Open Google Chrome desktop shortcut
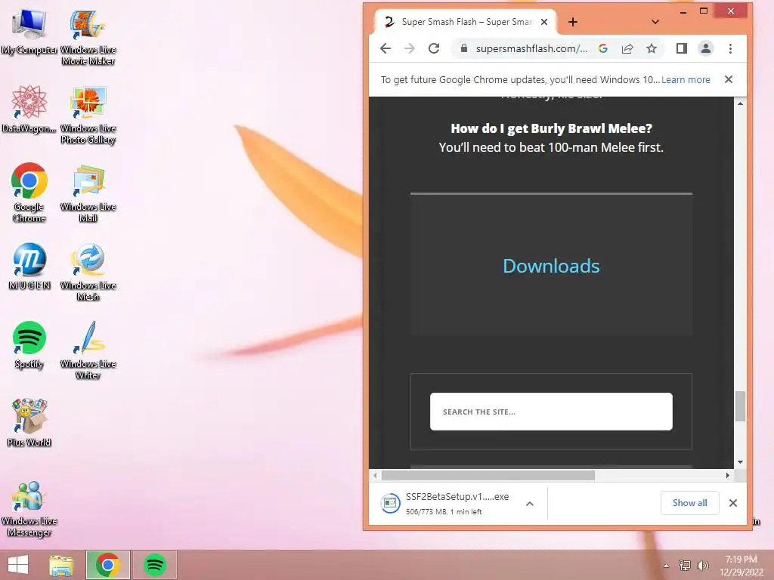Viewport: 774px width, 580px height. tap(29, 193)
